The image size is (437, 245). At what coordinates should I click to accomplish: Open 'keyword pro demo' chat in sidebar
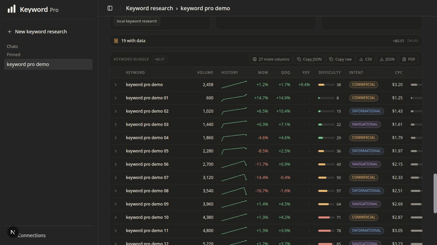coord(48,64)
